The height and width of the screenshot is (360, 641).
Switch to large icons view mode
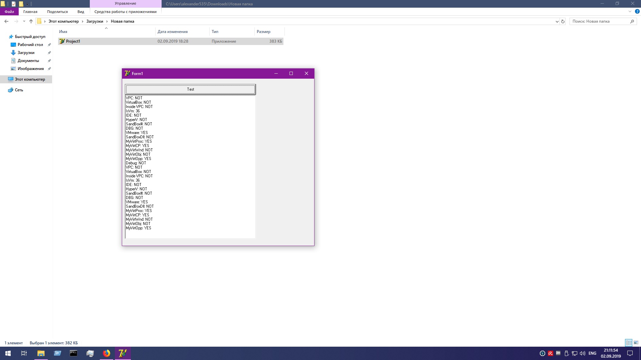coord(636,343)
